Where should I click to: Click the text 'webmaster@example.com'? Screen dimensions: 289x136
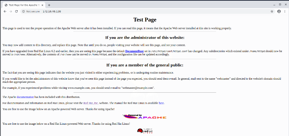pyautogui.click(x=137, y=88)
